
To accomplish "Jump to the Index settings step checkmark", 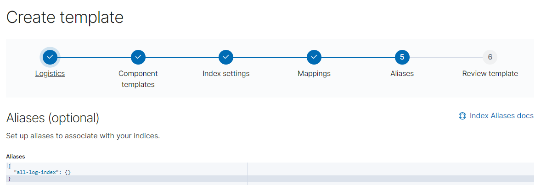I will [226, 57].
